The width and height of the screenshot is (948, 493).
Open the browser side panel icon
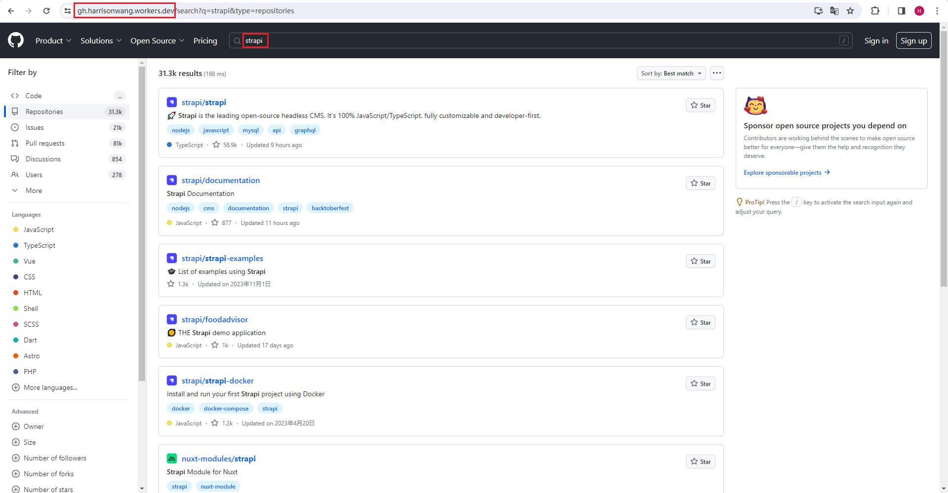point(901,11)
